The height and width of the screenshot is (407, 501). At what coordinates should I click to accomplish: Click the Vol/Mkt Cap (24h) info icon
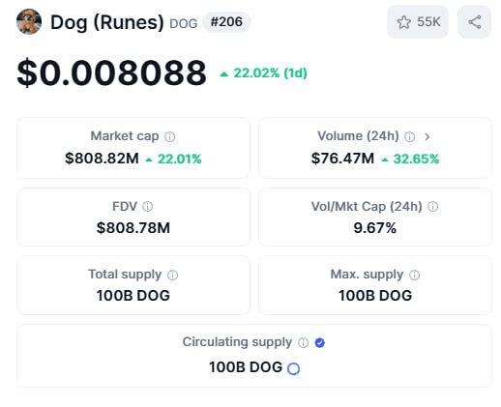tap(432, 207)
